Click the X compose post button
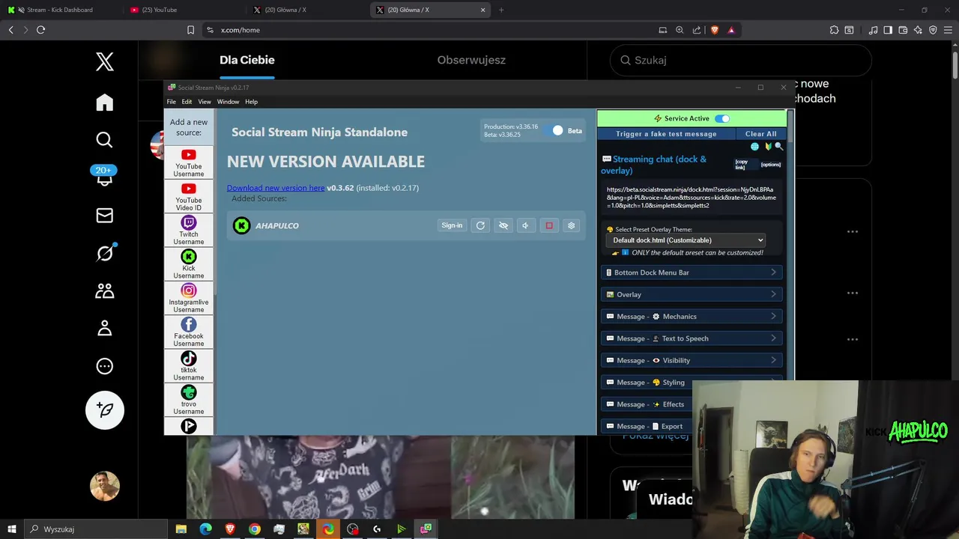 [104, 409]
